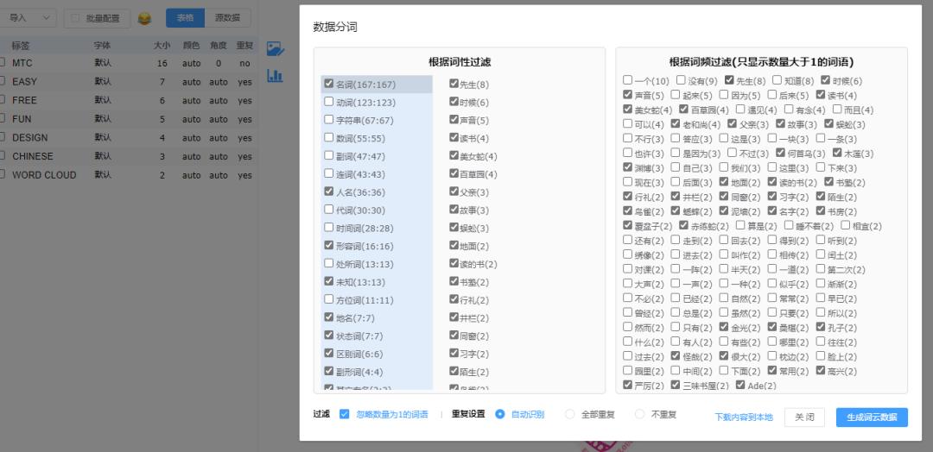This screenshot has width=933, height=452.
Task: Uncheck 渊博(3) in the frequency filter
Action: tap(628, 166)
